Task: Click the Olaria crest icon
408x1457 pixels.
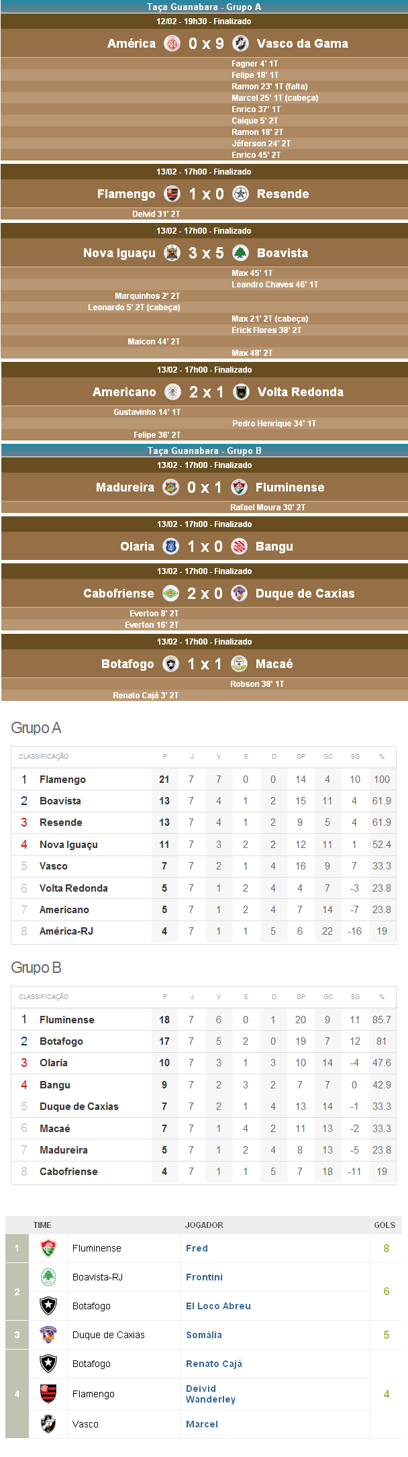Action: 171,547
